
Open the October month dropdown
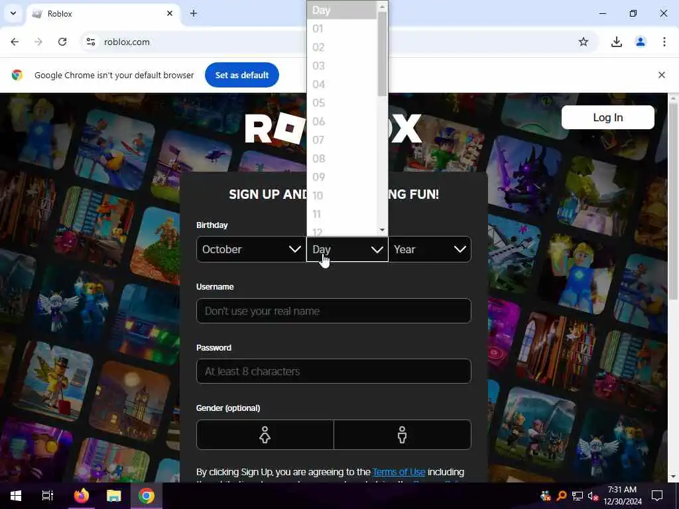[251, 249]
